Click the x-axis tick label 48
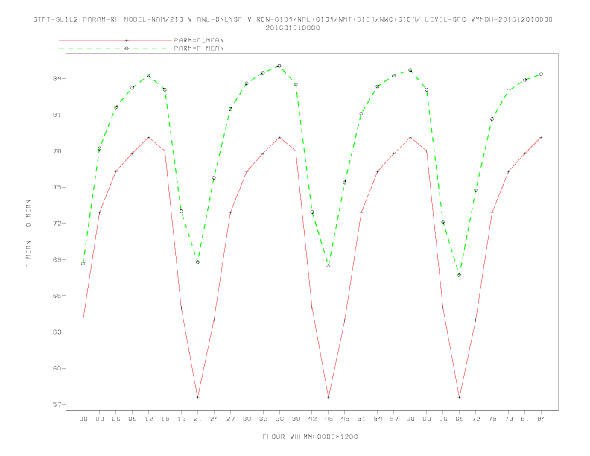Image resolution: width=590 pixels, height=456 pixels. point(345,419)
